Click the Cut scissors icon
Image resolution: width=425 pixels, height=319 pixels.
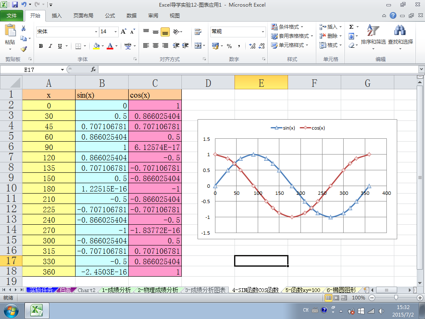coord(24,28)
